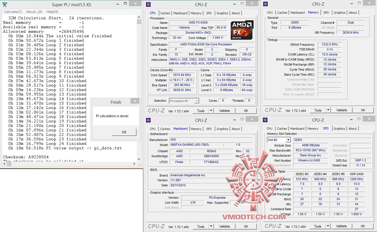This screenshot has width=377, height=232.
Task: Close the Finish dialog with its X button
Action: pos(135,101)
